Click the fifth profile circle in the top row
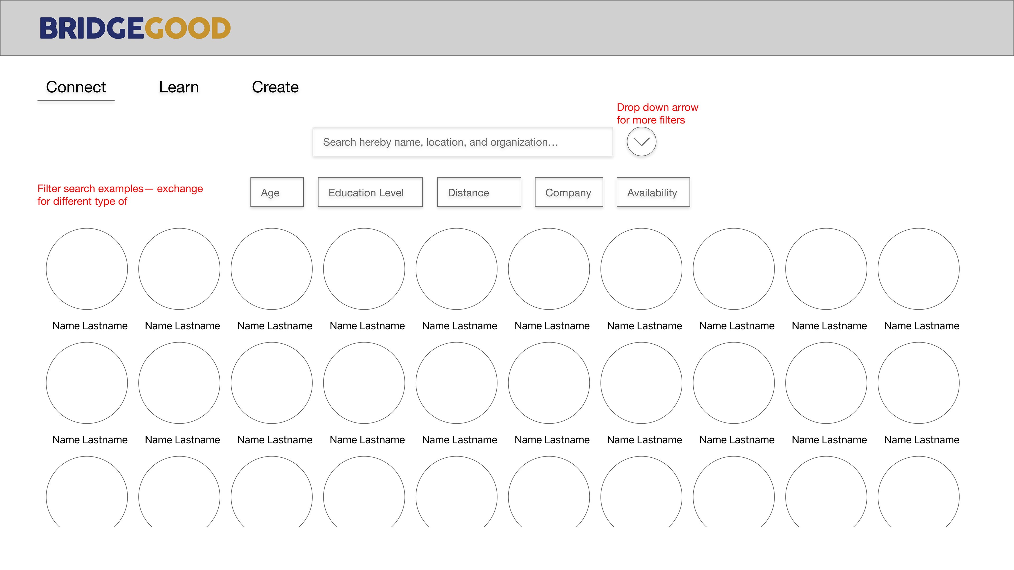The height and width of the screenshot is (570, 1014). click(x=456, y=269)
